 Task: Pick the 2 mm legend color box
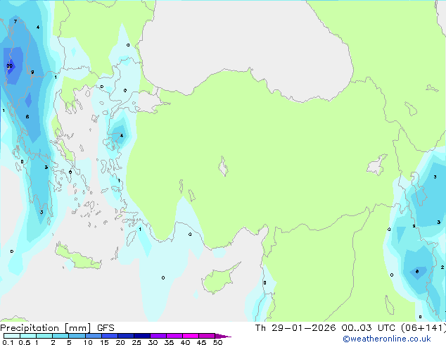click(60, 336)
